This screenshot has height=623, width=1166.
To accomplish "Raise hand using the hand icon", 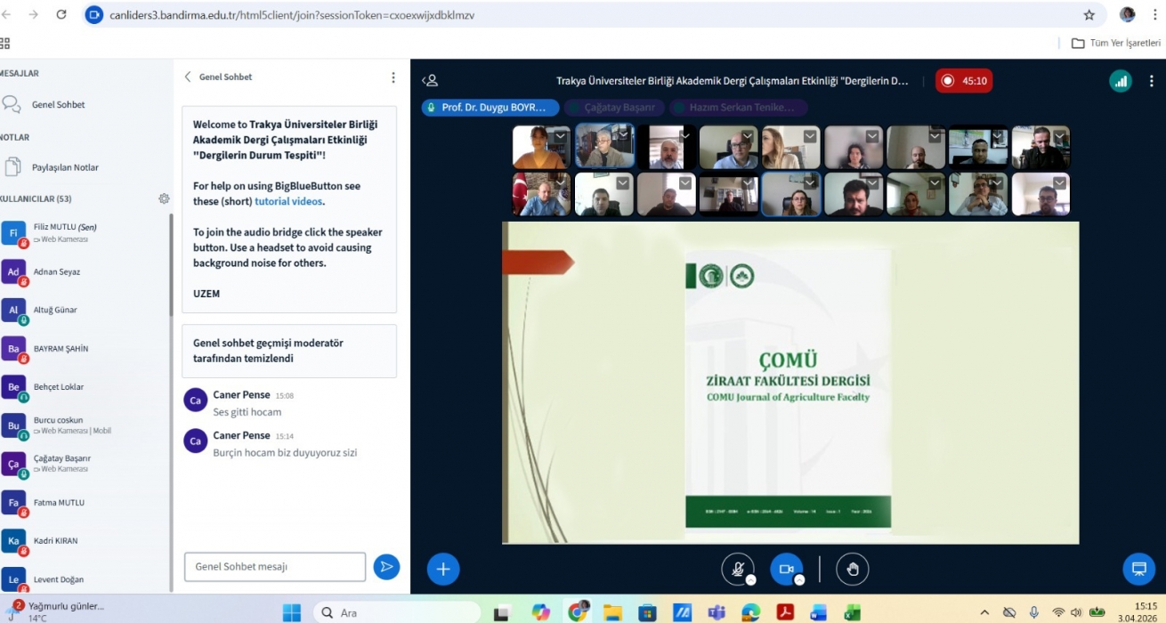I will click(852, 570).
